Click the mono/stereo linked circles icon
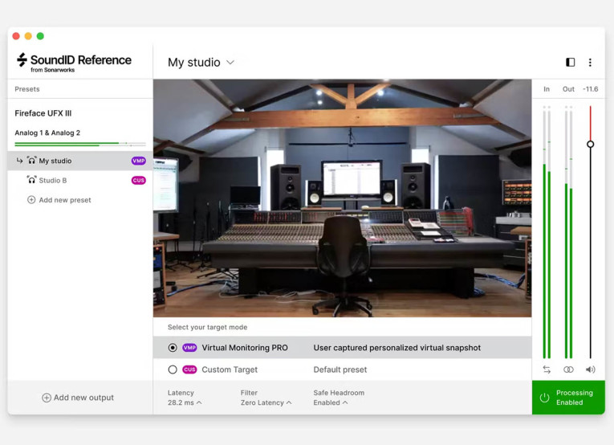Viewport: 614px width, 445px height. 568,369
